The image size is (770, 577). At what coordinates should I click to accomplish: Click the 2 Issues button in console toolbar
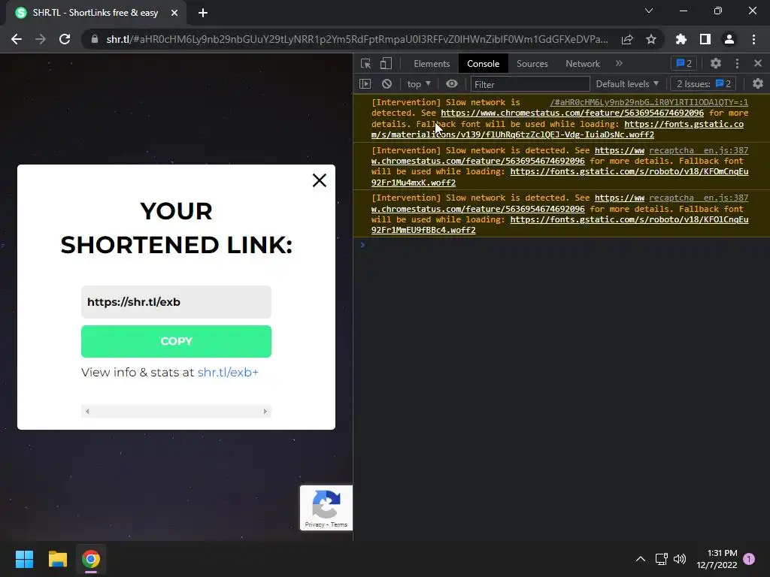(703, 84)
